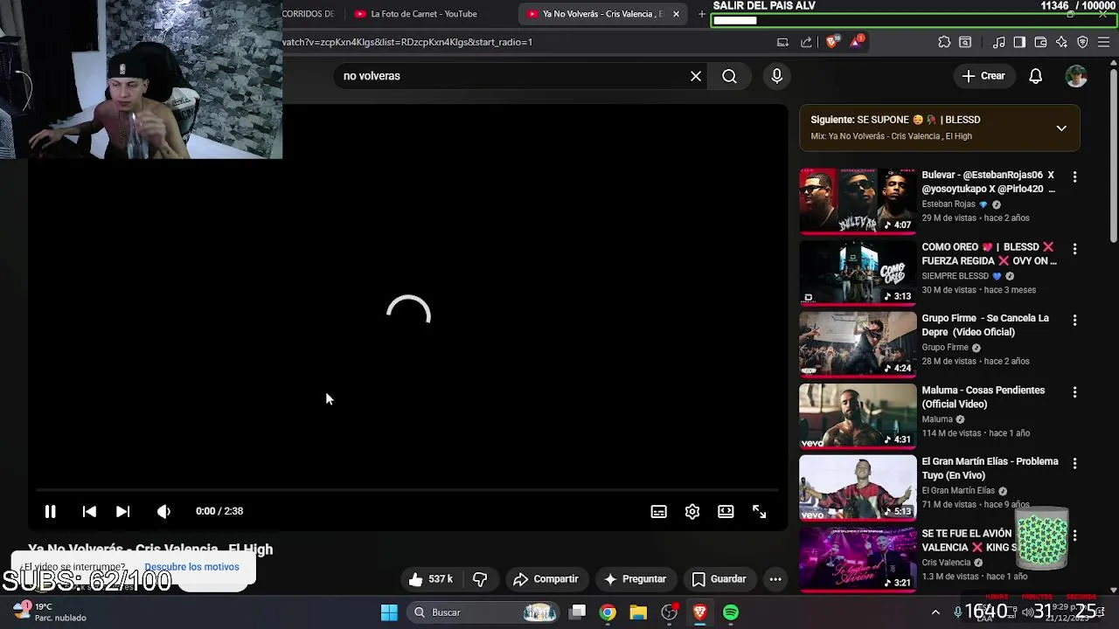Open Task View on the taskbar
The width and height of the screenshot is (1119, 629).
[x=578, y=612]
